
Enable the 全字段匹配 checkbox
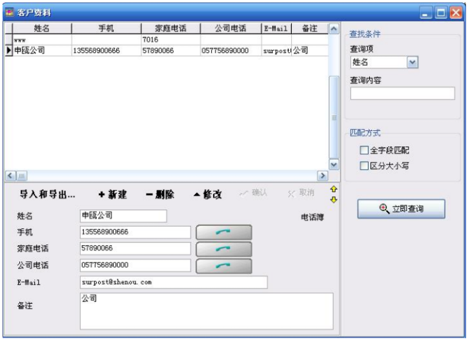pos(365,151)
